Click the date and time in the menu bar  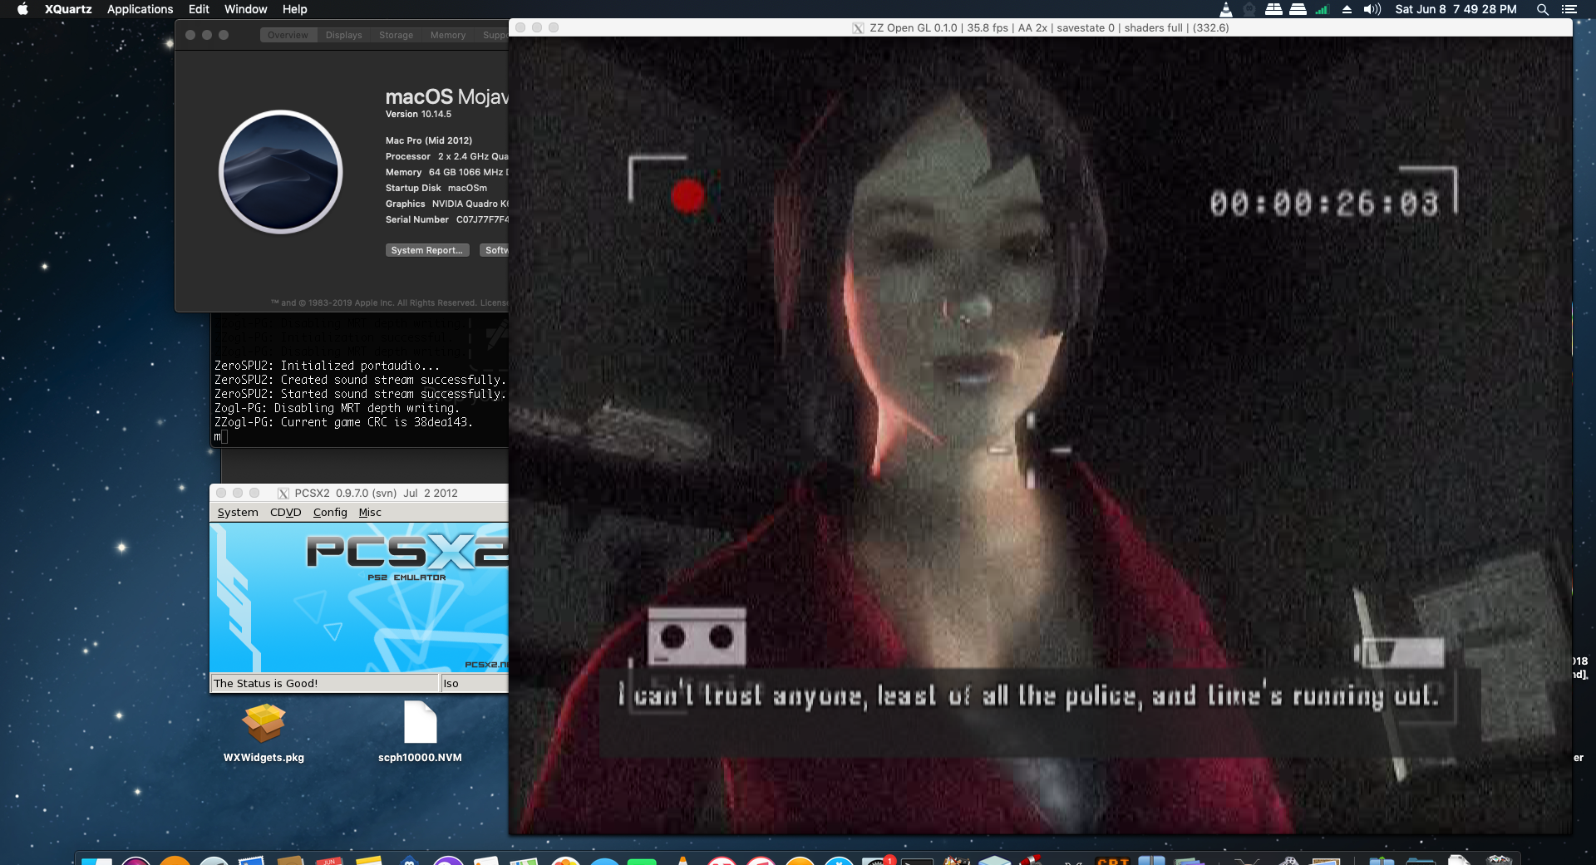click(1456, 9)
